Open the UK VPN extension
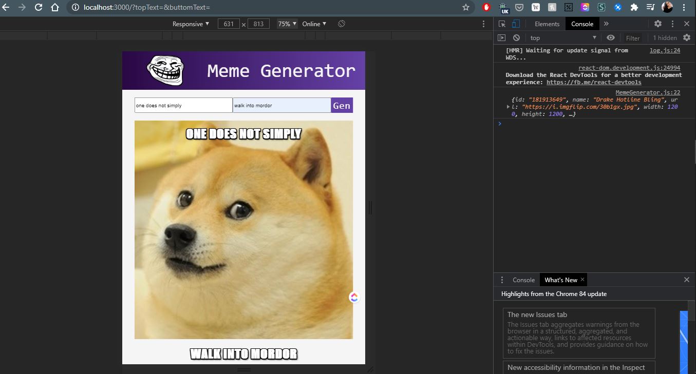696x374 pixels. pos(504,8)
